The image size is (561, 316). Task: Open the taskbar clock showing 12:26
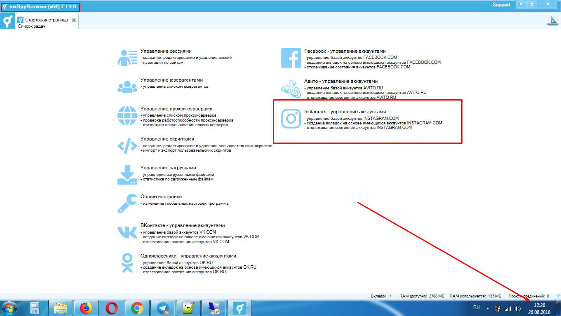540,308
